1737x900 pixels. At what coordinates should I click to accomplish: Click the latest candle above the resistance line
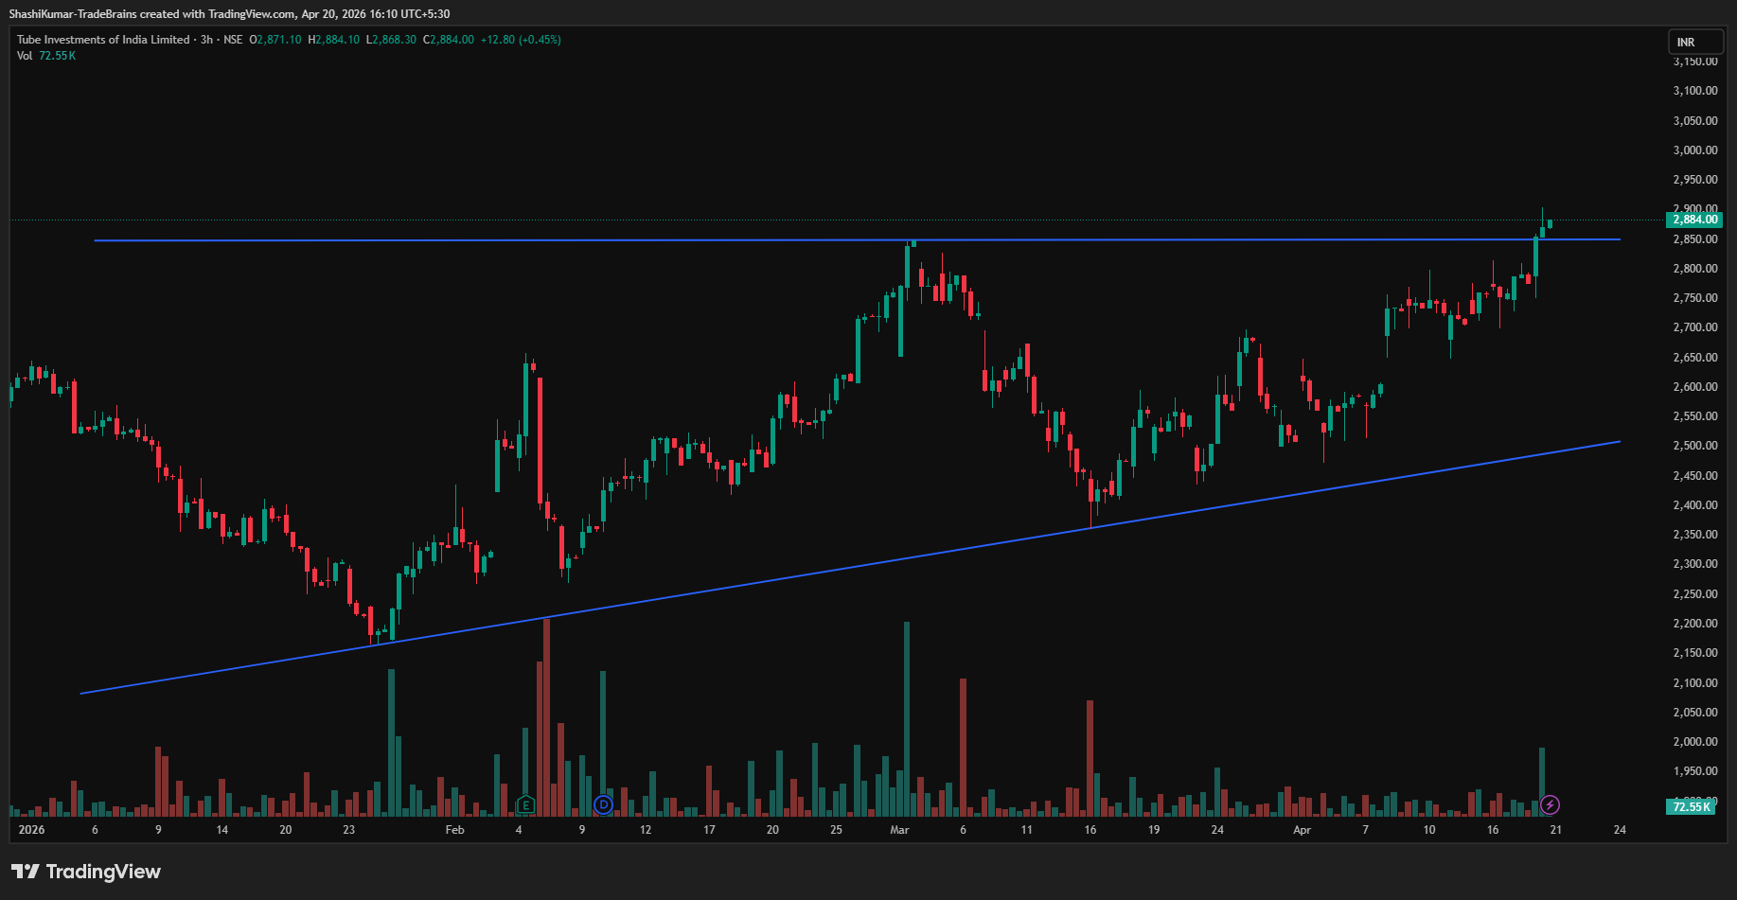pos(1550,224)
